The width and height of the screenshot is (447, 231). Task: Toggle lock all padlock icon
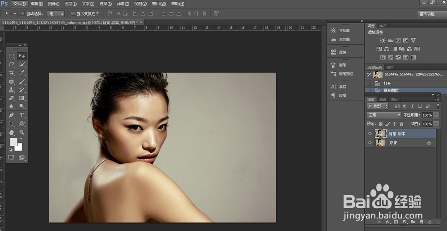(x=401, y=124)
